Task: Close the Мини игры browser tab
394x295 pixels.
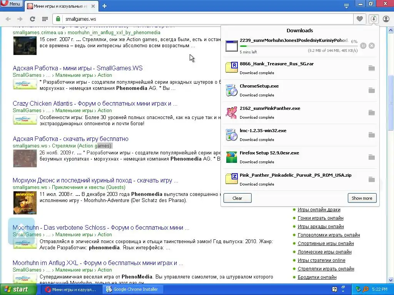Action: point(93,6)
